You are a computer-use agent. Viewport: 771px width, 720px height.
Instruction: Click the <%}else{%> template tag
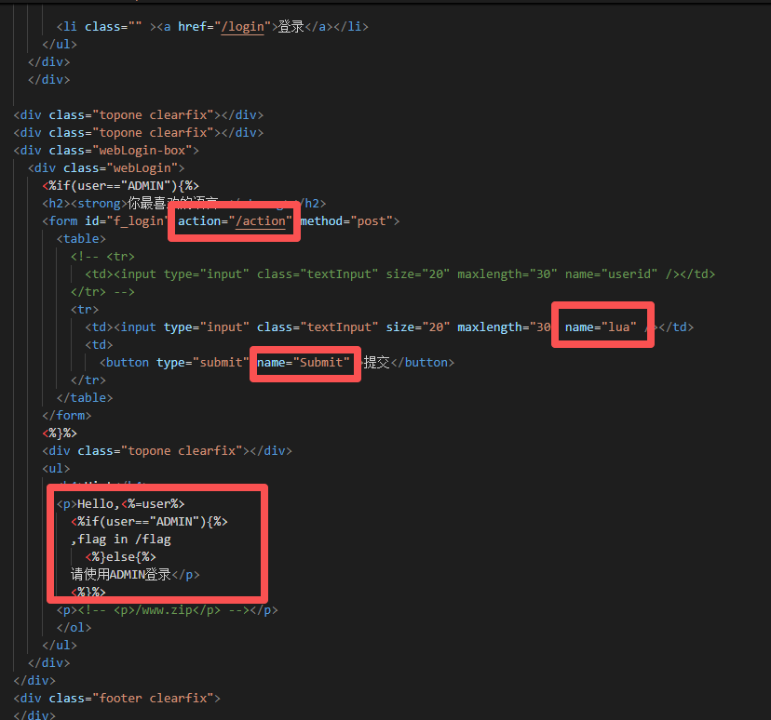[x=120, y=557]
